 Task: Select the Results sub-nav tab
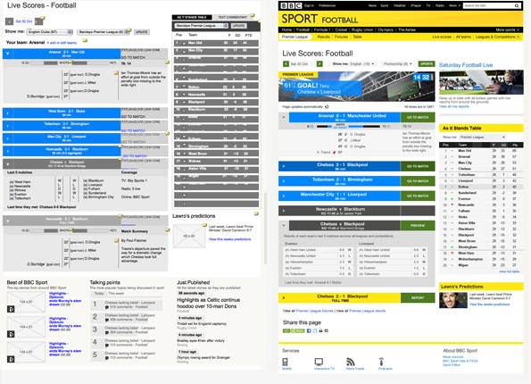click(323, 37)
